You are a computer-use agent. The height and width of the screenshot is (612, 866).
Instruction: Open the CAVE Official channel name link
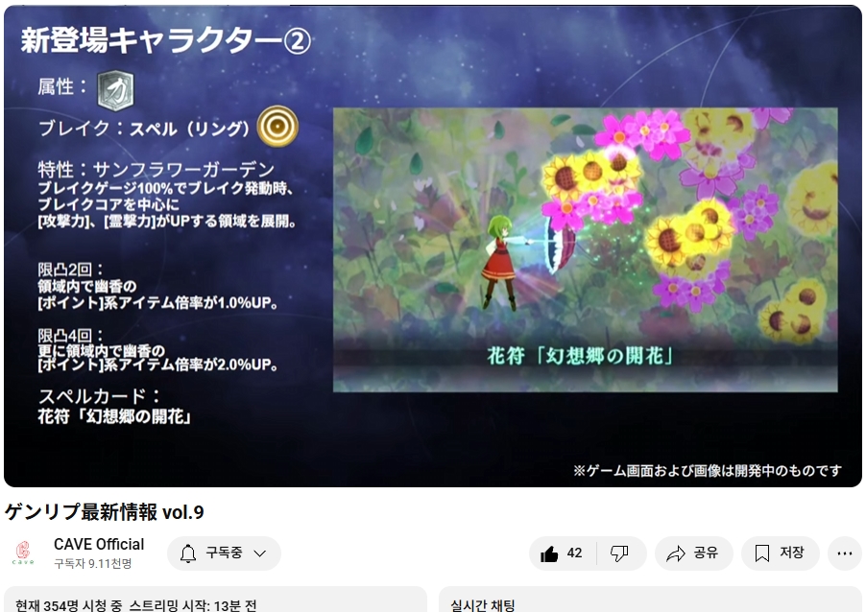[99, 544]
